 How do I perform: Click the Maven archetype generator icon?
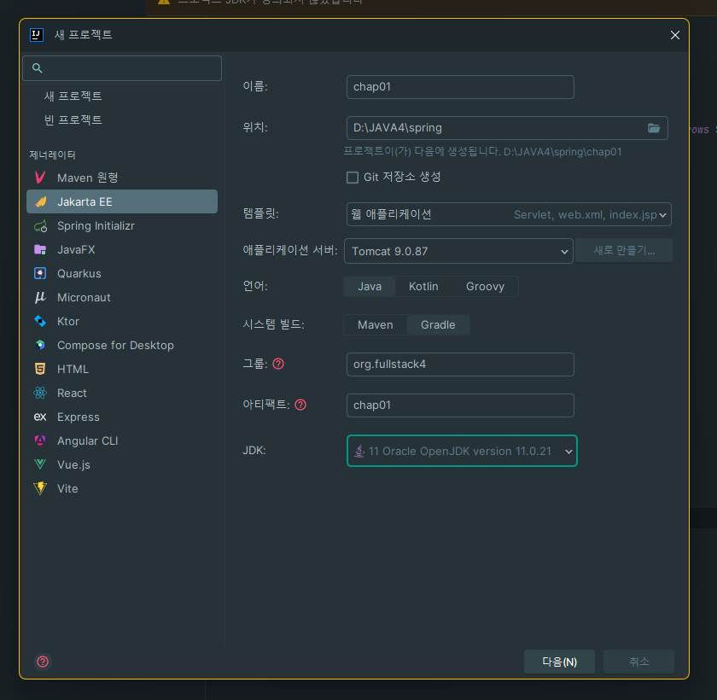40,178
